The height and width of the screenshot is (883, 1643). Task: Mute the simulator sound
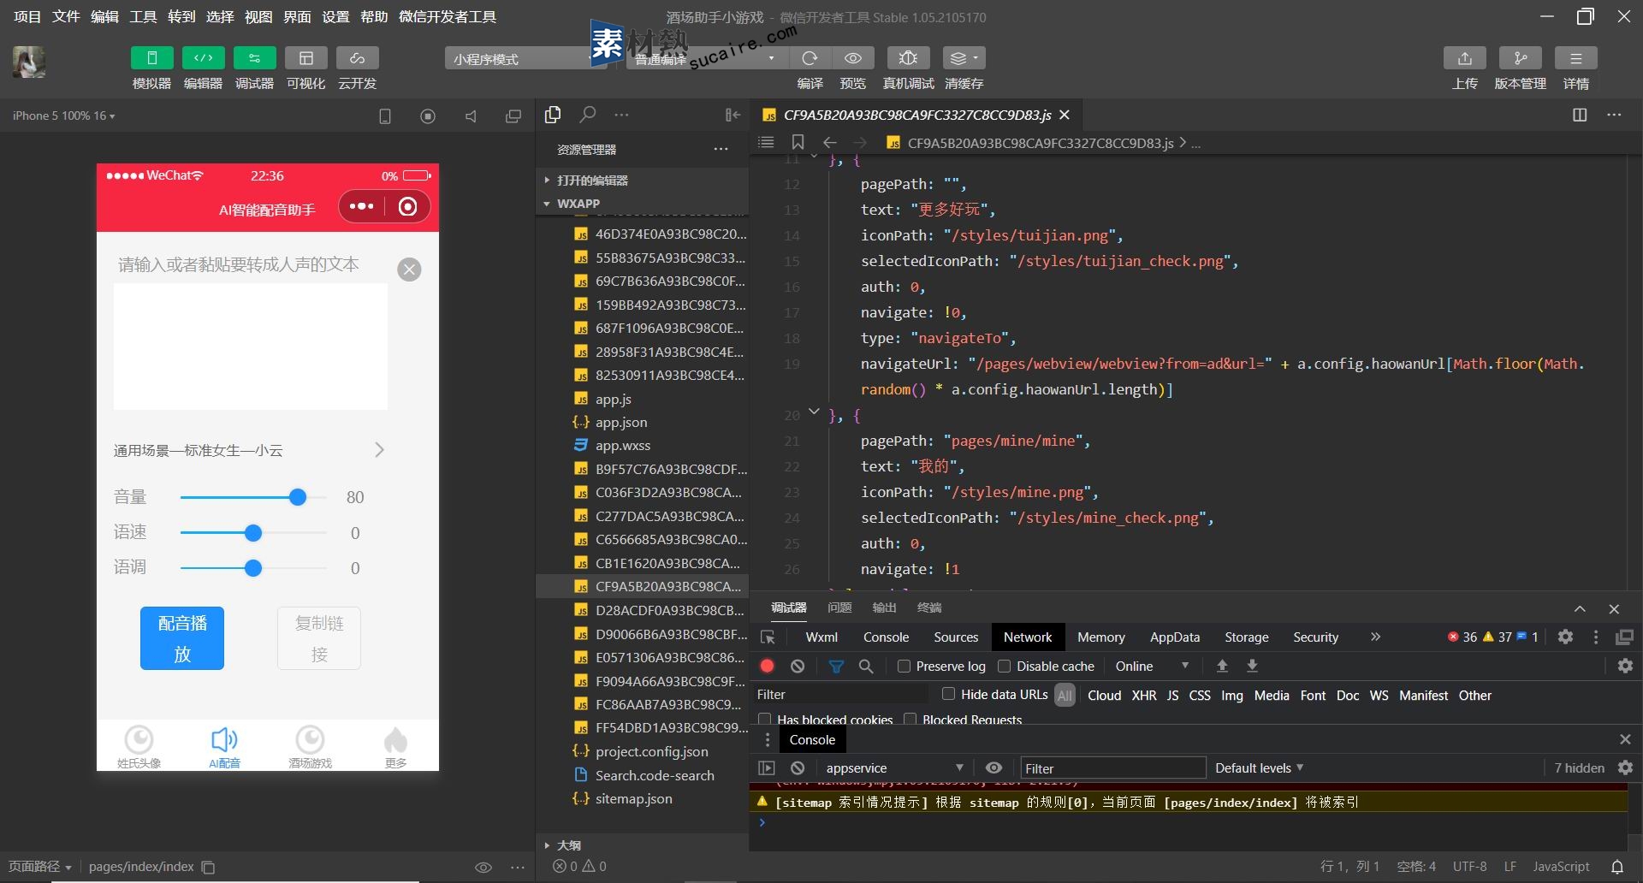(x=471, y=116)
